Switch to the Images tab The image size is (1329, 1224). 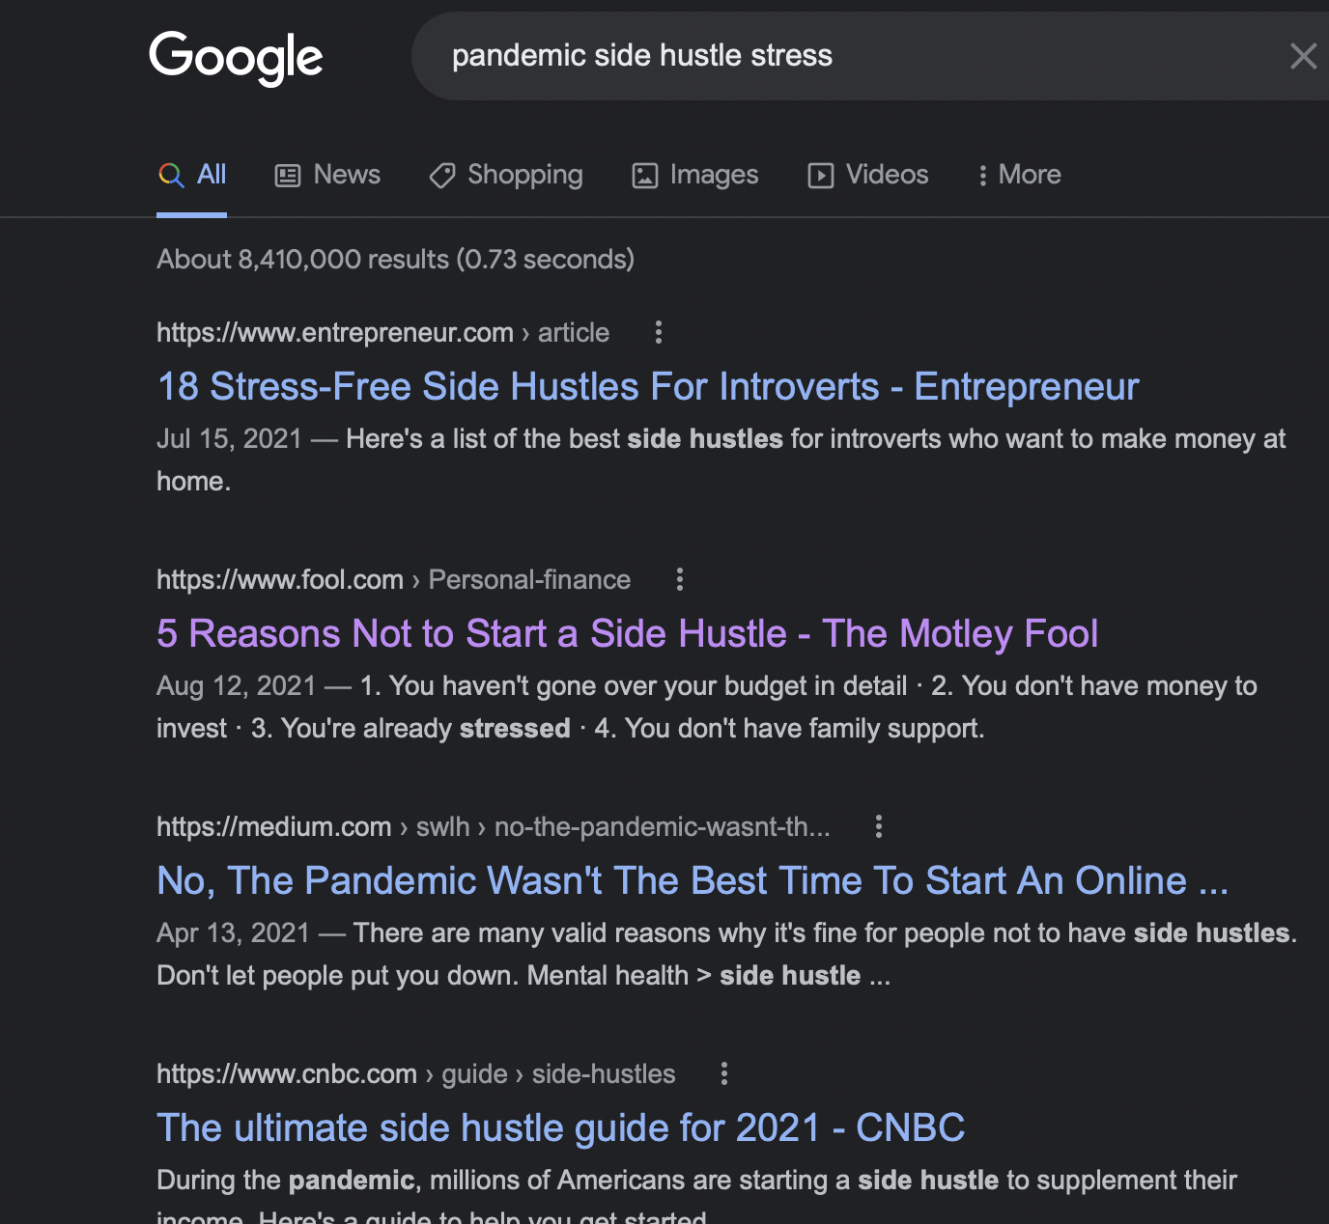695,175
